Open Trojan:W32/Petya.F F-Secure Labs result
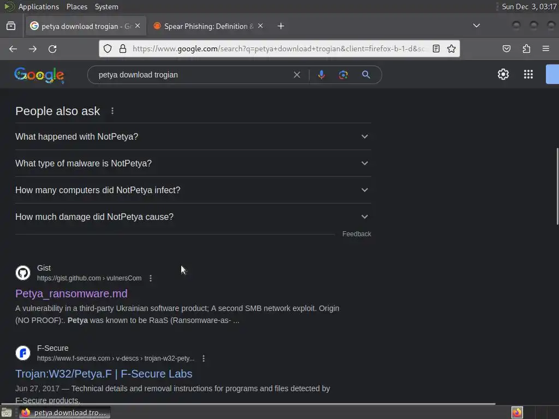This screenshot has width=559, height=419. click(104, 374)
